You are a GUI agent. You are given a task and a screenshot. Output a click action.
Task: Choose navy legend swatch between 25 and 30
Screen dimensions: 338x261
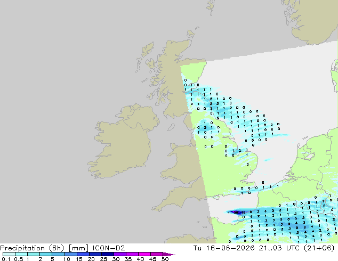click(x=108, y=254)
